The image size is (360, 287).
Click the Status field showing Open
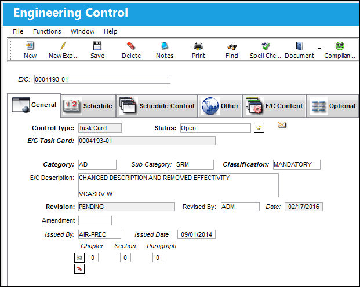click(215, 128)
